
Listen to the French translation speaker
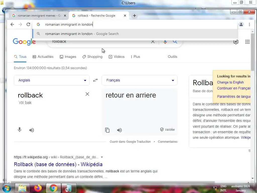tap(119, 130)
